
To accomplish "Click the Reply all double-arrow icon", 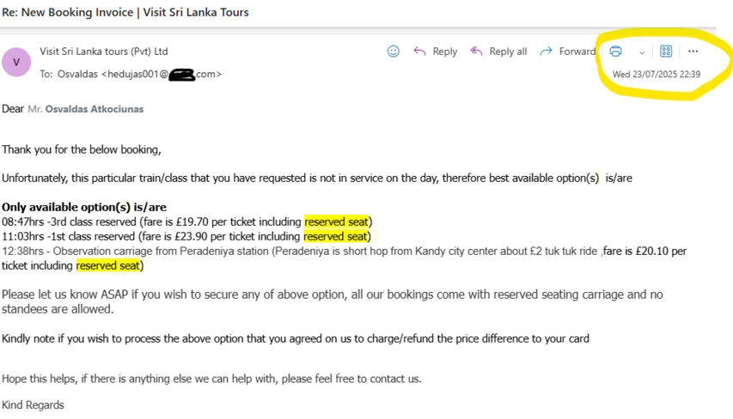I will tap(477, 52).
